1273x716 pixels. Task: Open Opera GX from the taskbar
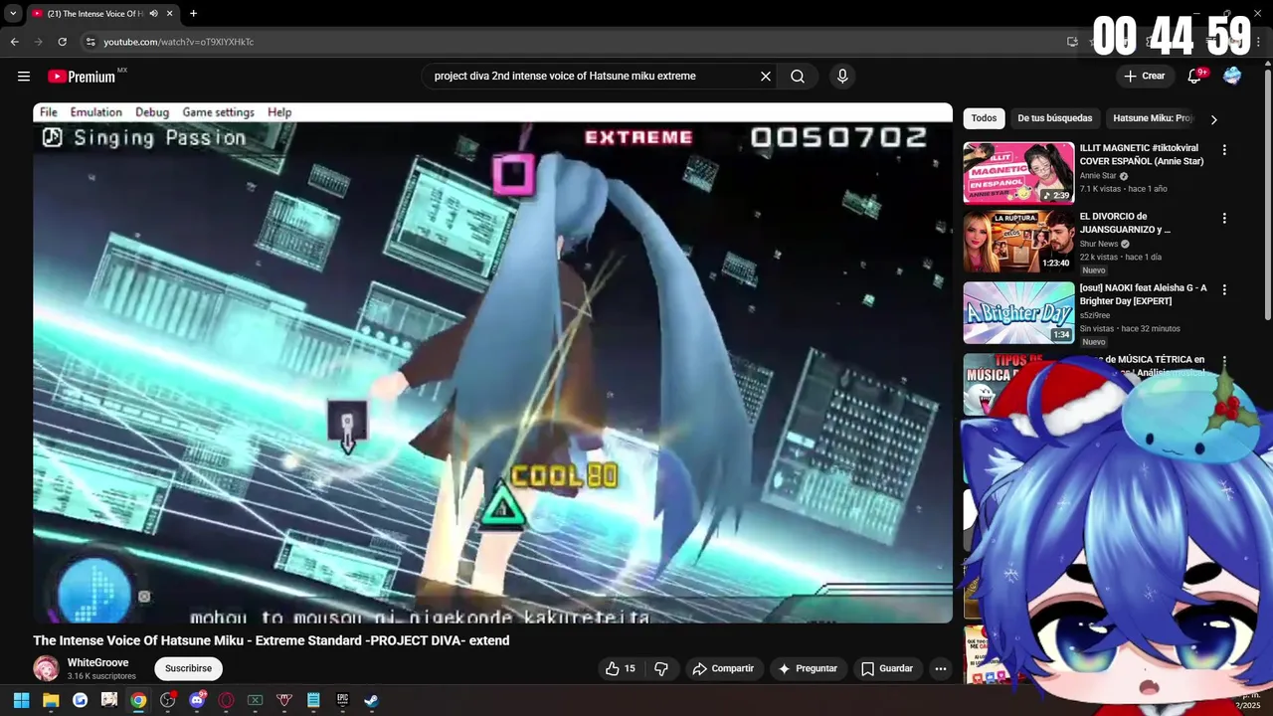tap(226, 700)
